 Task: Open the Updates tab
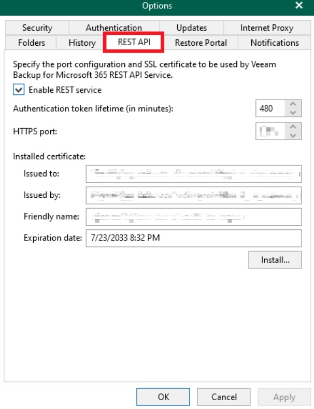pos(192,28)
